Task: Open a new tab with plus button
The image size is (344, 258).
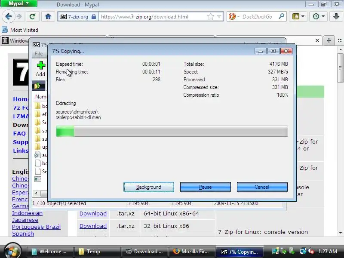Action: coord(329,40)
